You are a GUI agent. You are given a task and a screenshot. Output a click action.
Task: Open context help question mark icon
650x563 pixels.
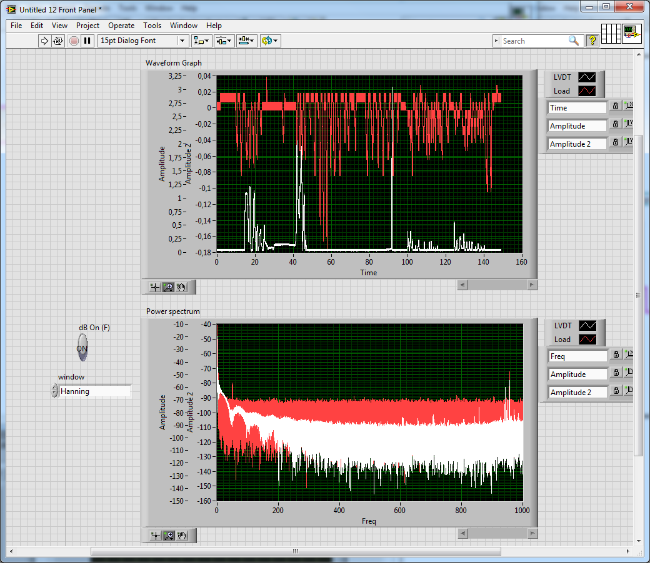(x=592, y=41)
